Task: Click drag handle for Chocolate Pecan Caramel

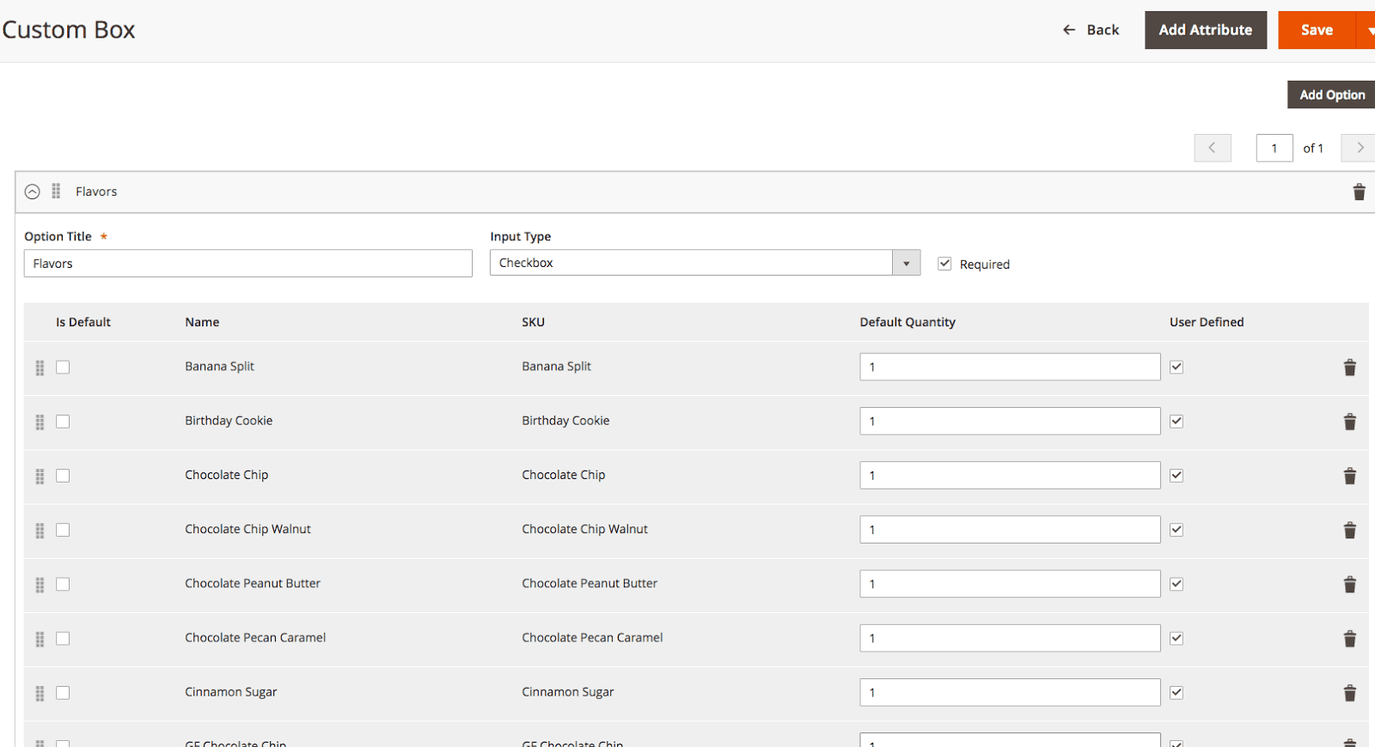Action: point(40,639)
